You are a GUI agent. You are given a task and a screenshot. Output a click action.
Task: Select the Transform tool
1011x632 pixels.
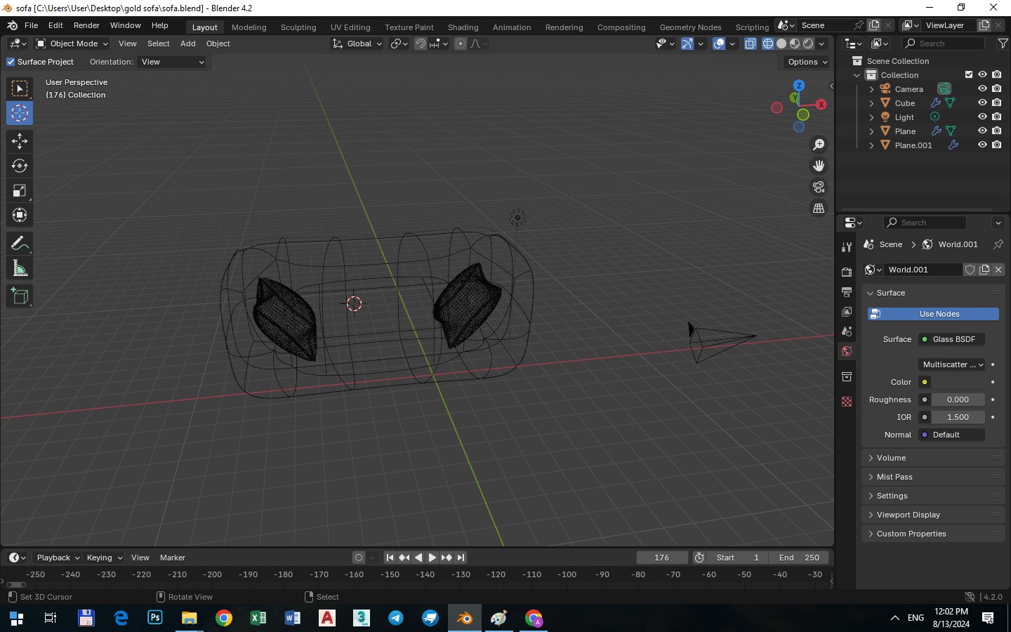[20, 215]
